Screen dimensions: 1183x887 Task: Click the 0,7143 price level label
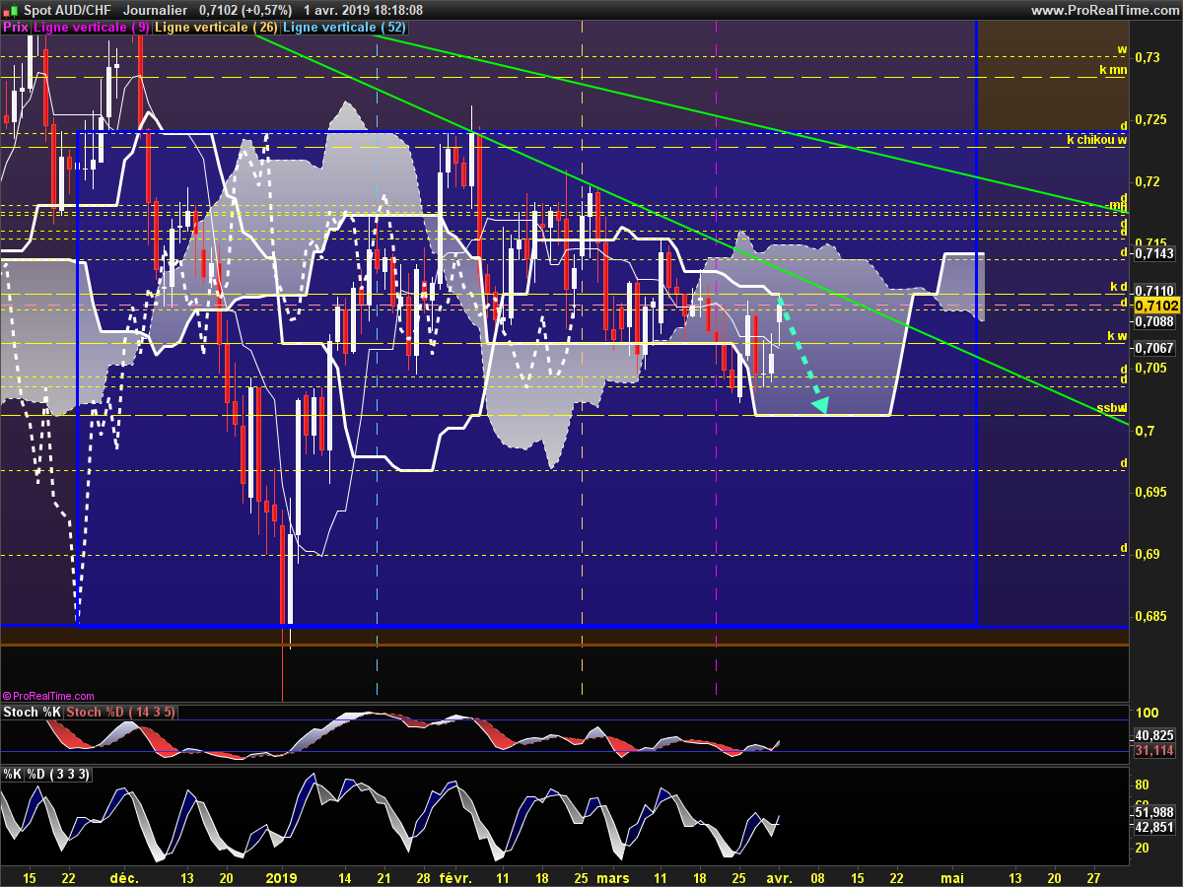click(x=1153, y=253)
